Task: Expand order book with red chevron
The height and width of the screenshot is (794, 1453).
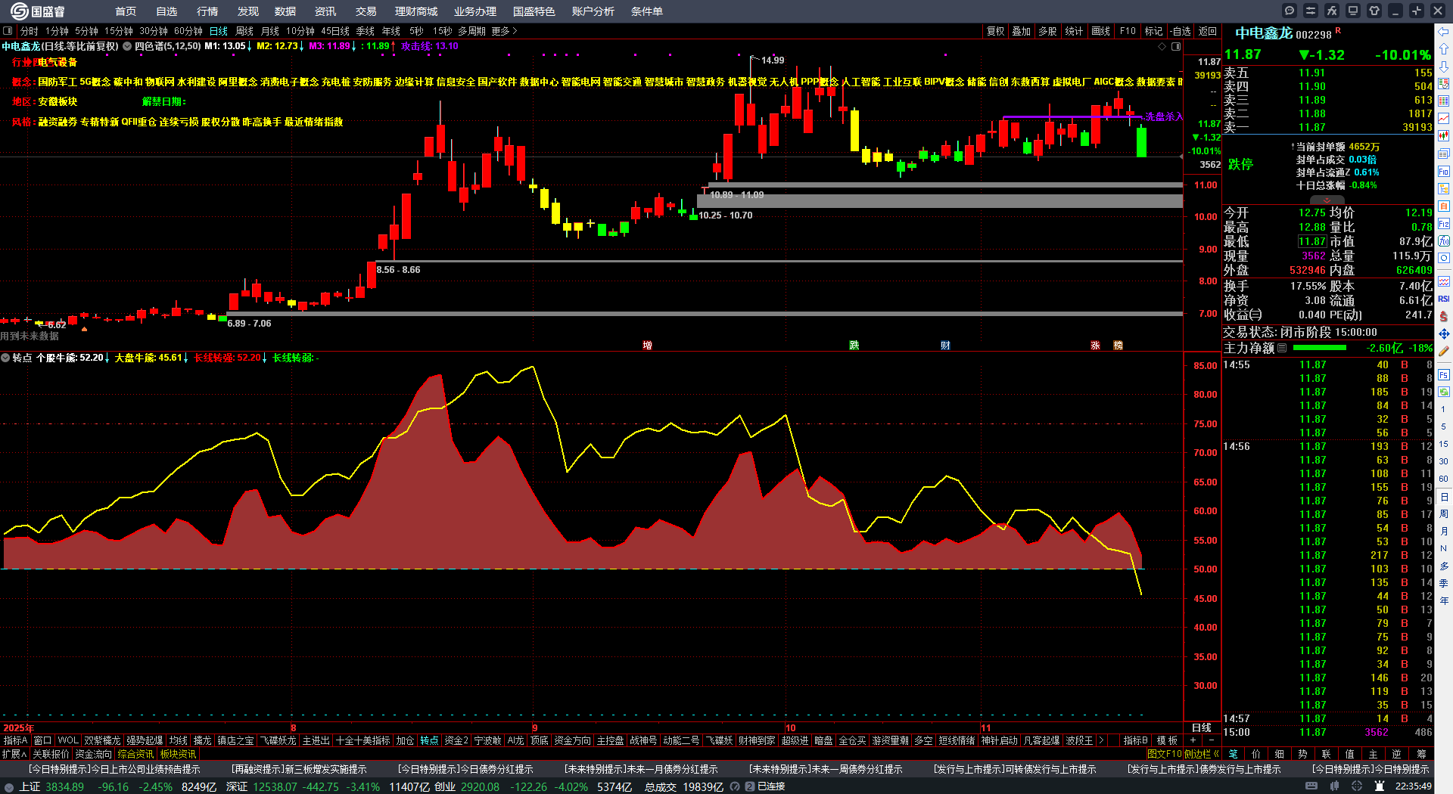Action: point(1327,200)
